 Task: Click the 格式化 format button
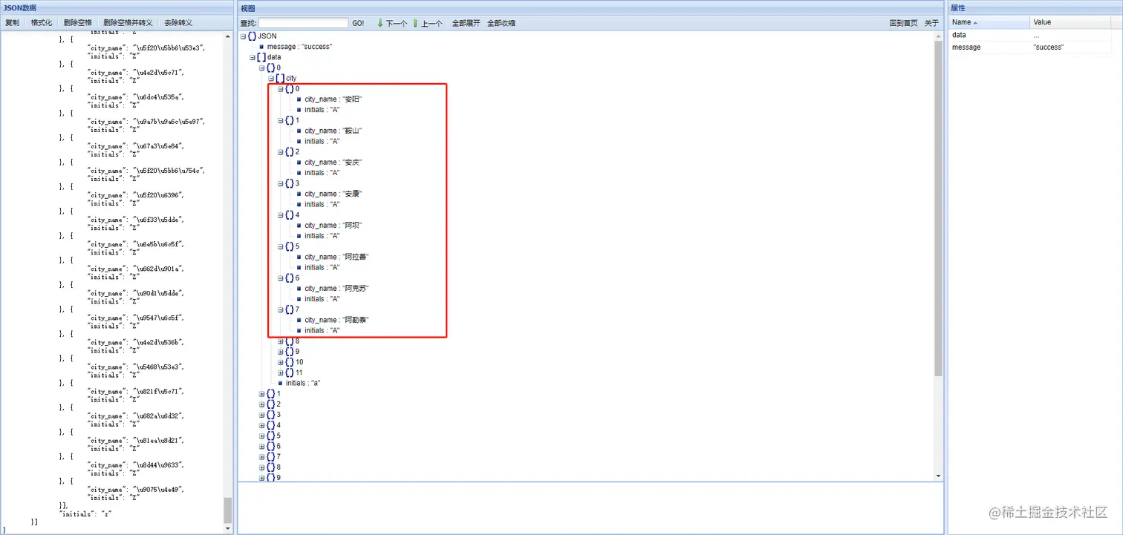tap(42, 23)
